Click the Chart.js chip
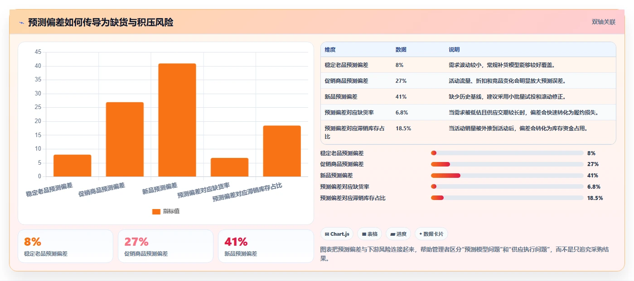Image resolution: width=634 pixels, height=281 pixels. click(x=337, y=234)
